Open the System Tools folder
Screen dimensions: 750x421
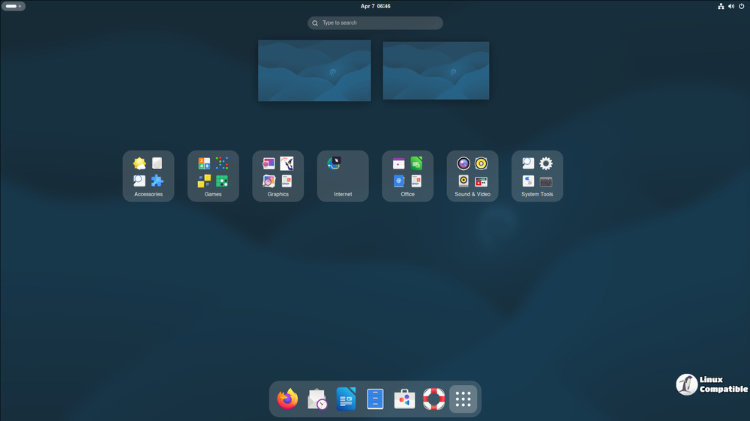[x=537, y=176]
